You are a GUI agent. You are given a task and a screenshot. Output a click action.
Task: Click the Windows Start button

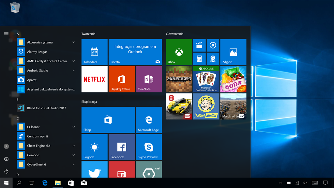pyautogui.click(x=6, y=183)
